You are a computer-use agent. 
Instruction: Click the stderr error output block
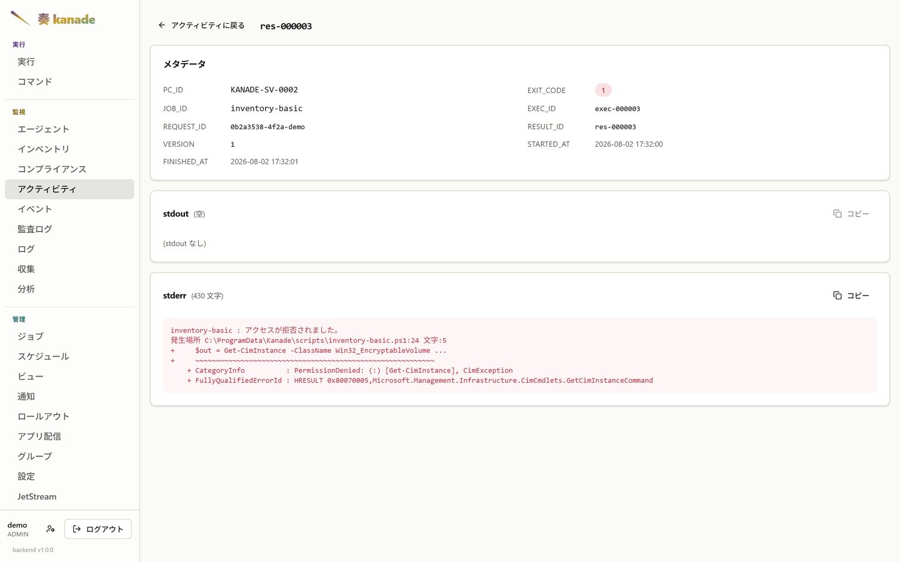click(x=520, y=355)
